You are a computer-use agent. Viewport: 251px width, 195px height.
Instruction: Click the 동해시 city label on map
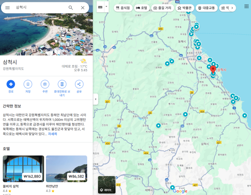pos(182,41)
